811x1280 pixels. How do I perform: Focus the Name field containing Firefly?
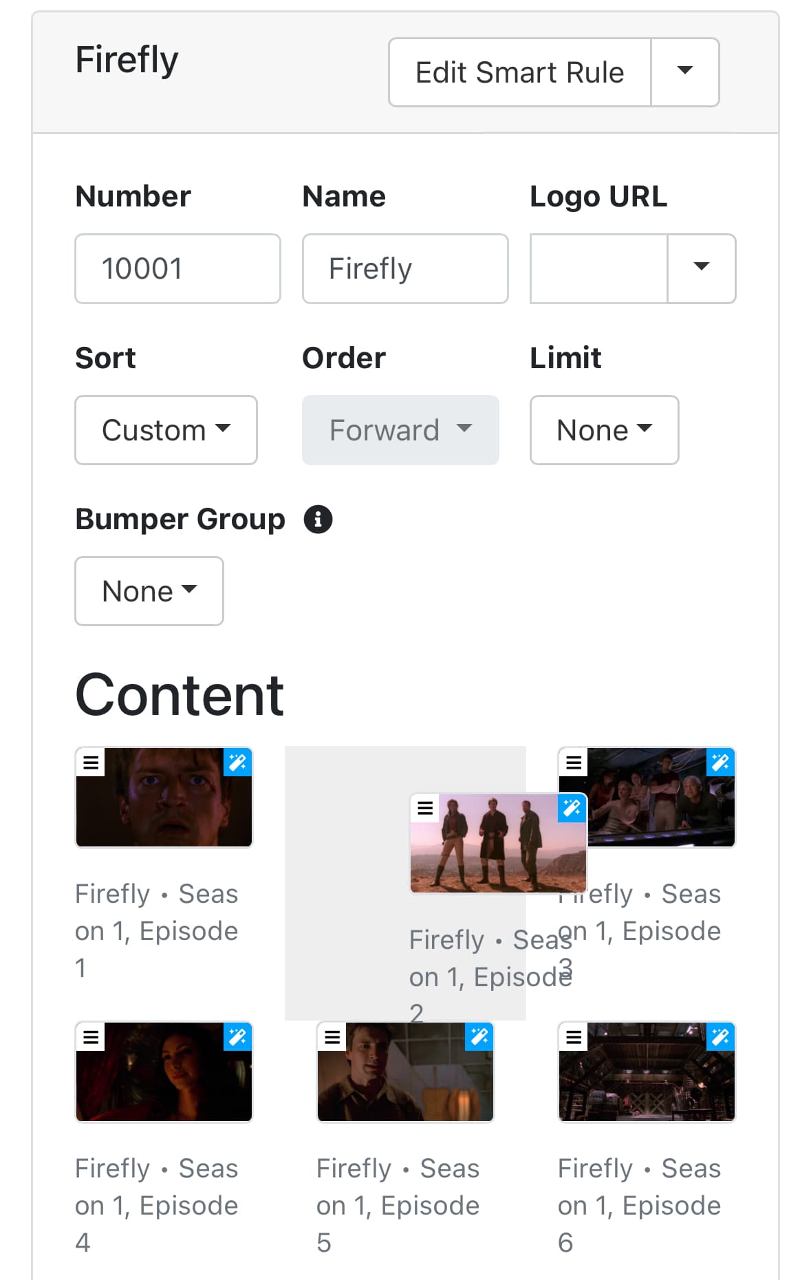click(x=405, y=268)
